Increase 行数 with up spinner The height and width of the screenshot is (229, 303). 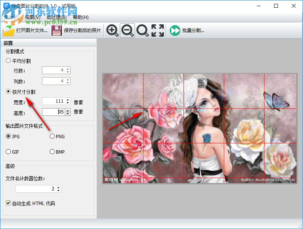(67, 69)
